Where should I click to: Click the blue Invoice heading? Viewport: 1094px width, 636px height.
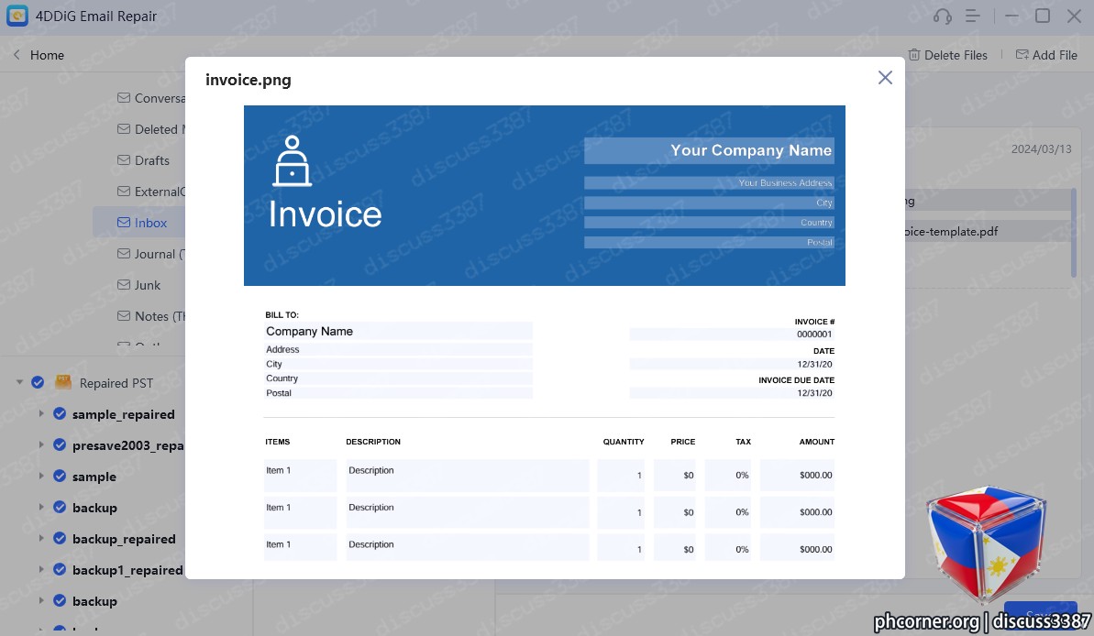tap(326, 214)
